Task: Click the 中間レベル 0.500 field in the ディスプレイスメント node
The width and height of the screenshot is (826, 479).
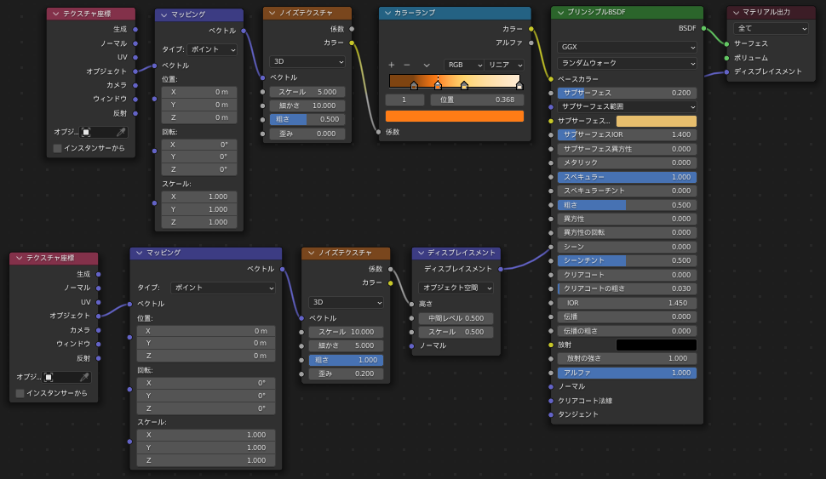Action: tap(456, 318)
